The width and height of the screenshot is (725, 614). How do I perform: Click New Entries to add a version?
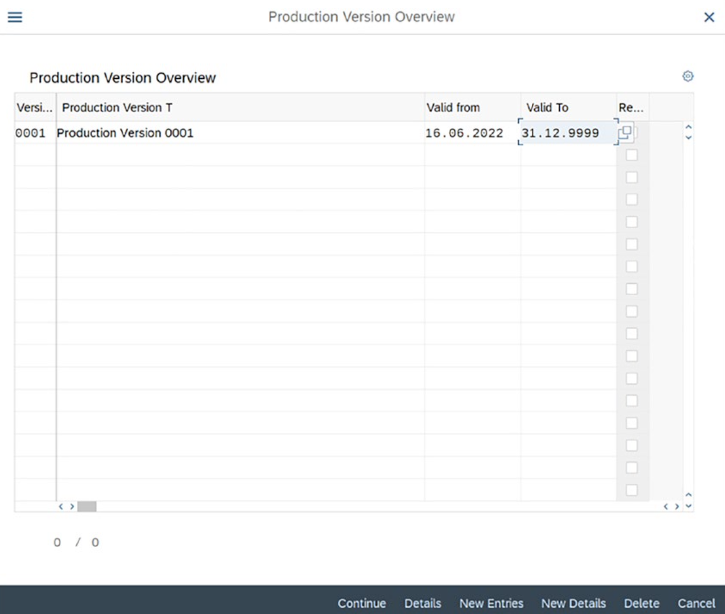491,603
